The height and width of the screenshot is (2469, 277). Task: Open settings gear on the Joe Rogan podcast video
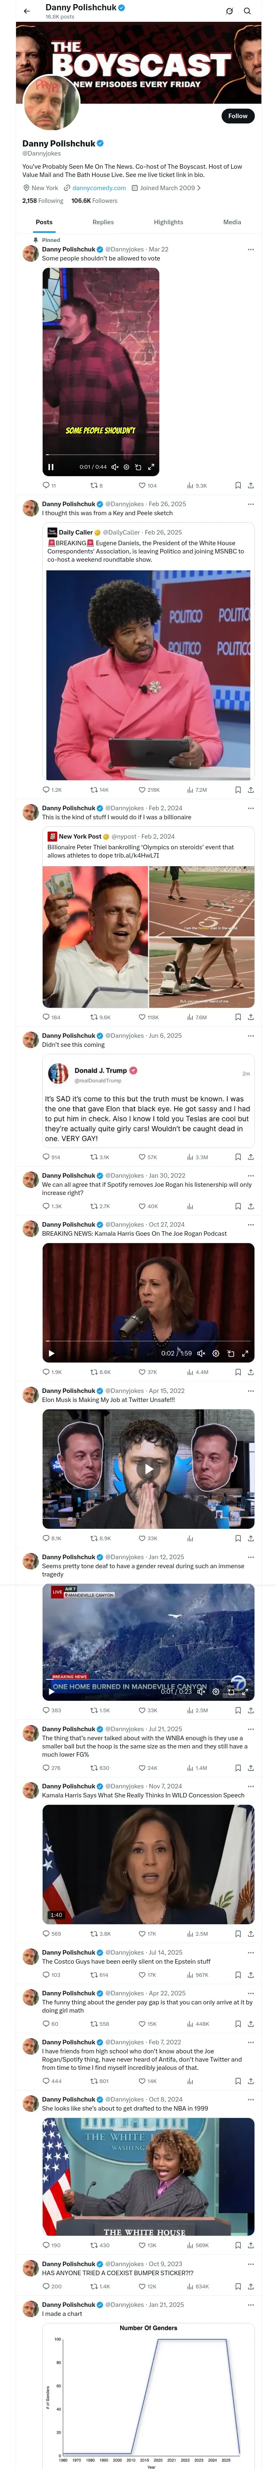click(216, 1353)
